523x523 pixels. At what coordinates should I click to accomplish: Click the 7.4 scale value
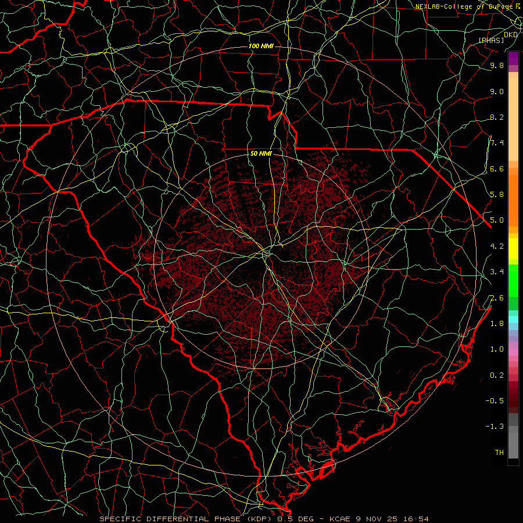(497, 143)
